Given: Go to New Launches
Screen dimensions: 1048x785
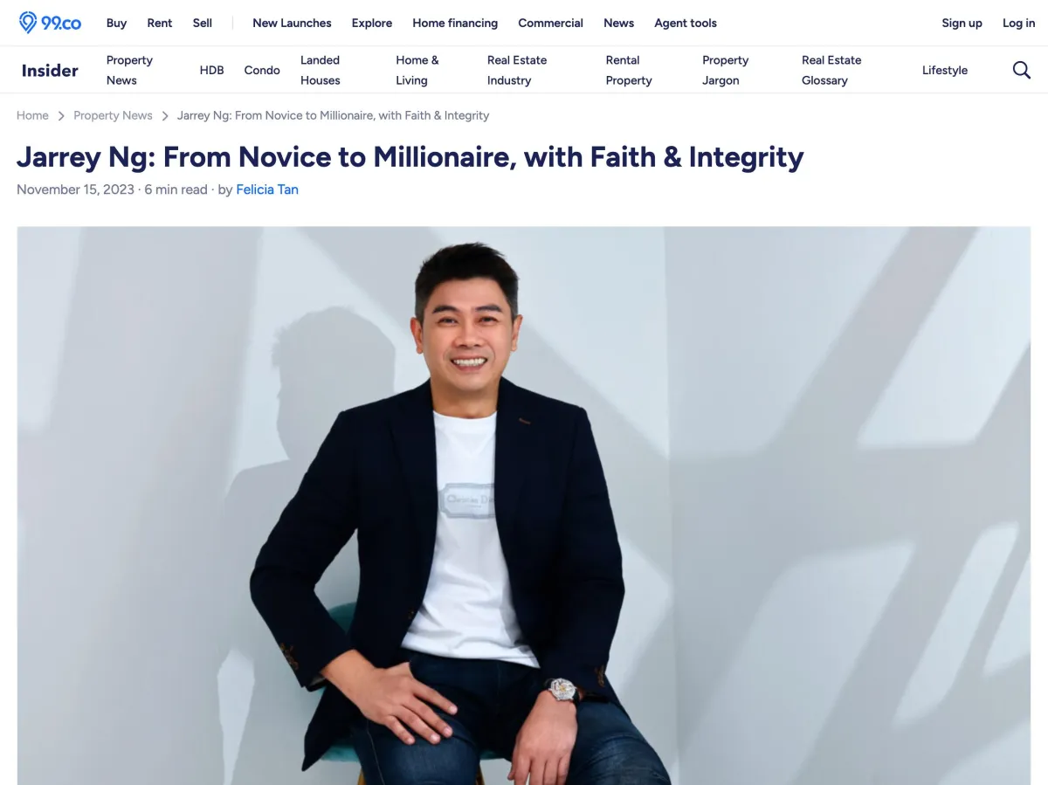Looking at the screenshot, I should [x=292, y=23].
